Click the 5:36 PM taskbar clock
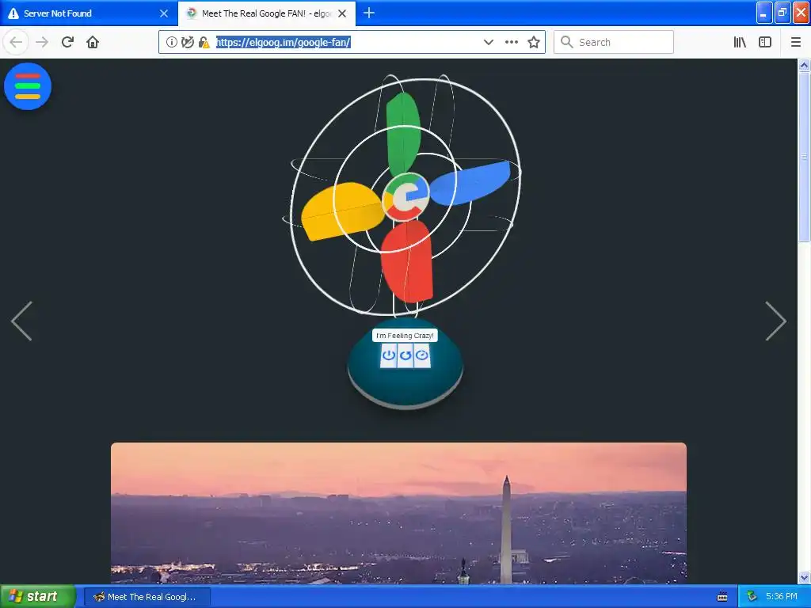 tap(782, 597)
